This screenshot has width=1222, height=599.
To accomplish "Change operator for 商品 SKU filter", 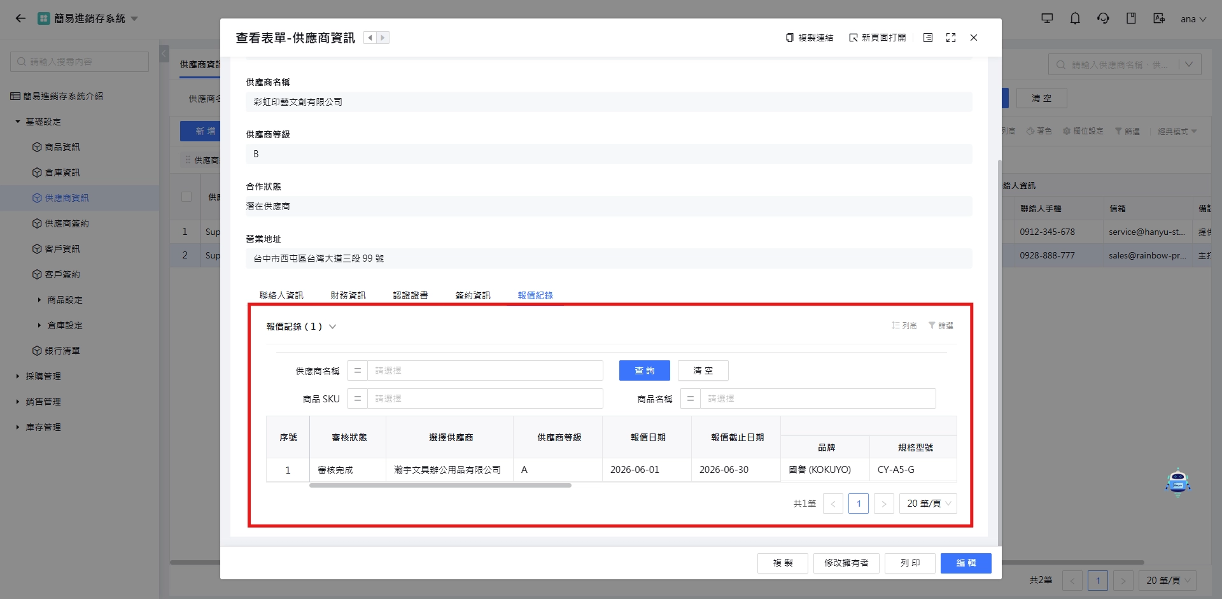I will pyautogui.click(x=358, y=398).
